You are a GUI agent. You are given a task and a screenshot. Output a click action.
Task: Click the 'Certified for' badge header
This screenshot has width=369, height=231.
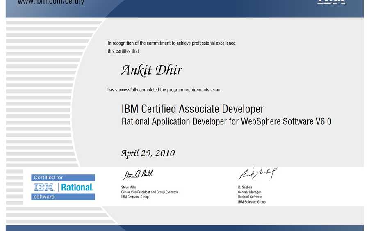coord(63,178)
